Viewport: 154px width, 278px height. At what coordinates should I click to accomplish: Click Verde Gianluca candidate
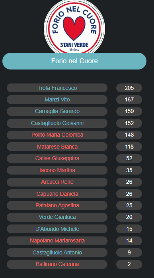pos(57,217)
